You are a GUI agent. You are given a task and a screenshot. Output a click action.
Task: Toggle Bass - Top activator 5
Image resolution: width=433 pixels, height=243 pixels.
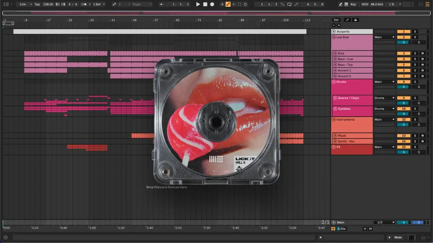(404, 65)
